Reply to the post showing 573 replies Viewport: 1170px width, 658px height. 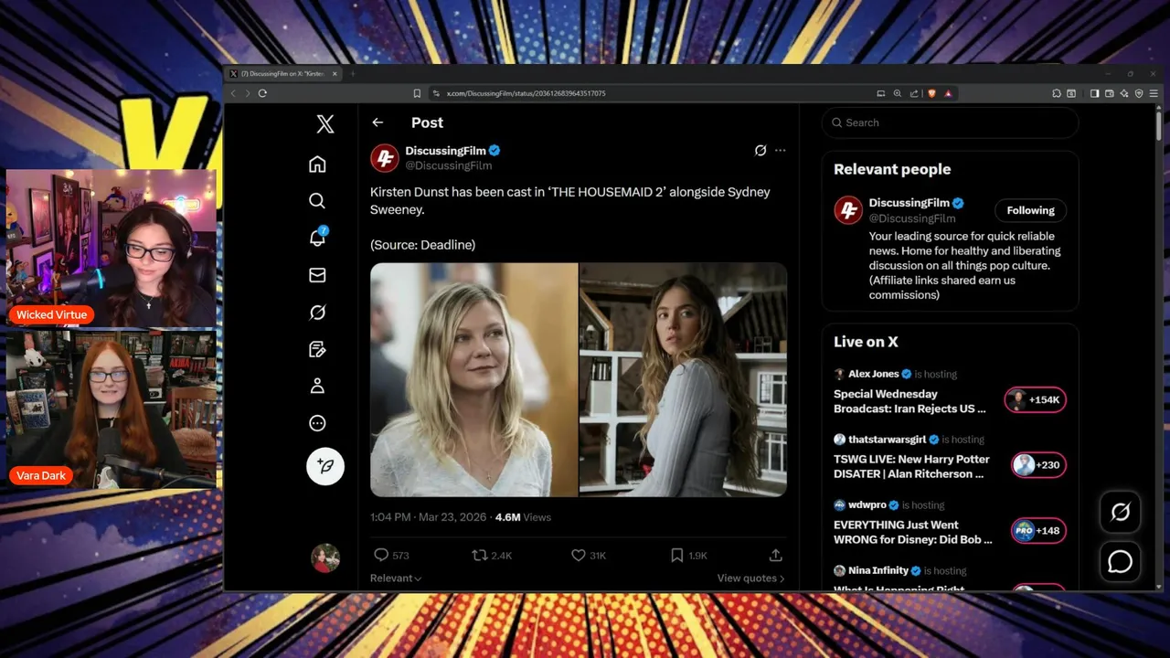tap(391, 555)
